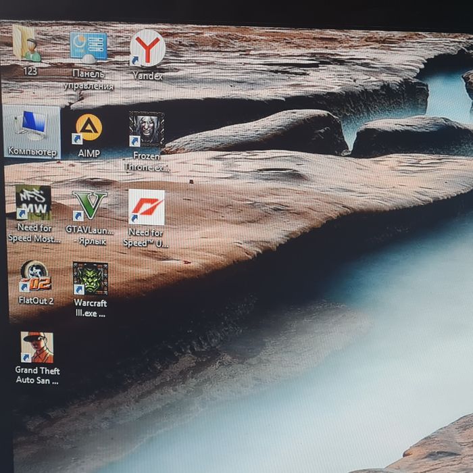The height and width of the screenshot is (473, 473).
Task: Click the 'Панель управления' label text
Action: click(89, 80)
